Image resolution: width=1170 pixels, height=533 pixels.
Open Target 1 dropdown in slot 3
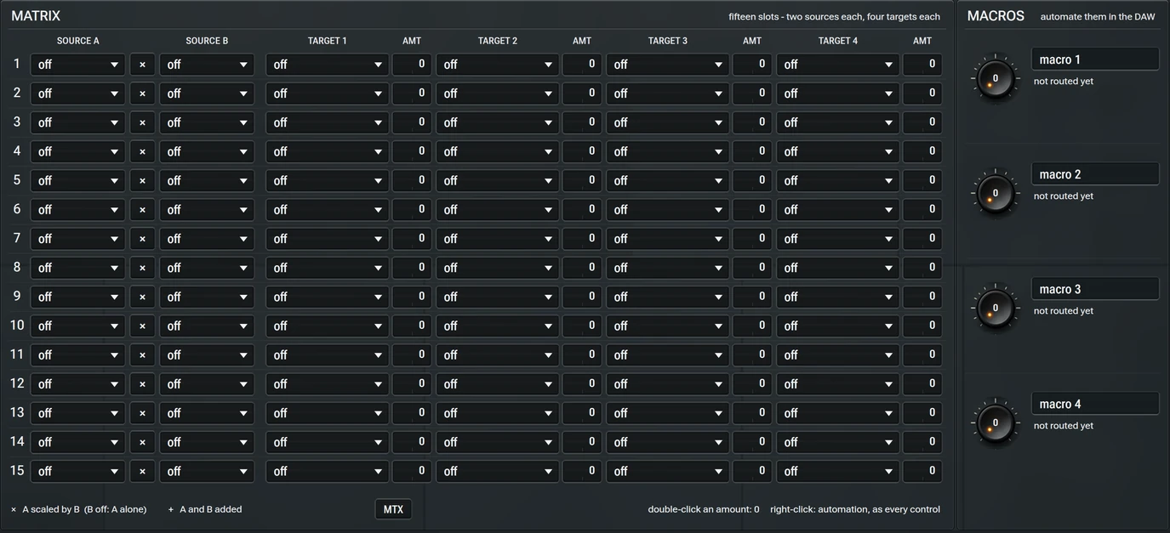click(x=328, y=122)
